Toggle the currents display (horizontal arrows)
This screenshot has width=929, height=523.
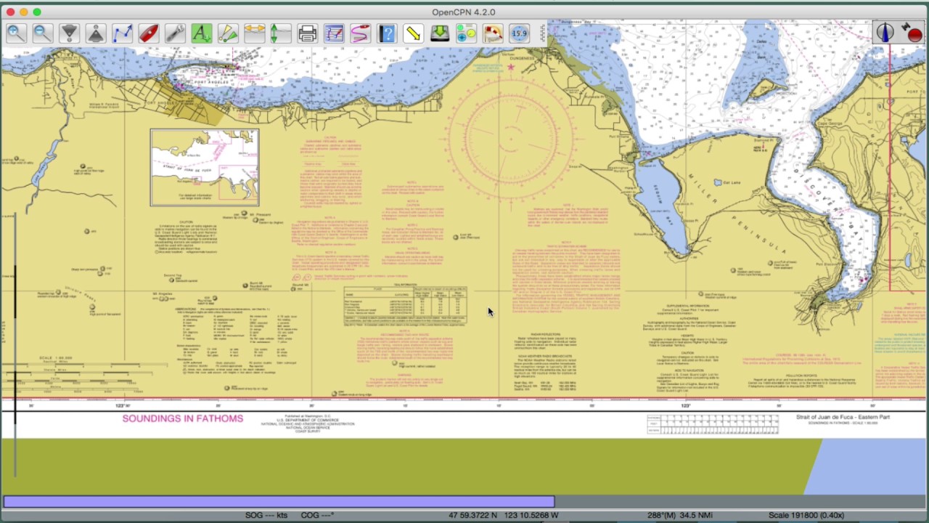click(254, 33)
